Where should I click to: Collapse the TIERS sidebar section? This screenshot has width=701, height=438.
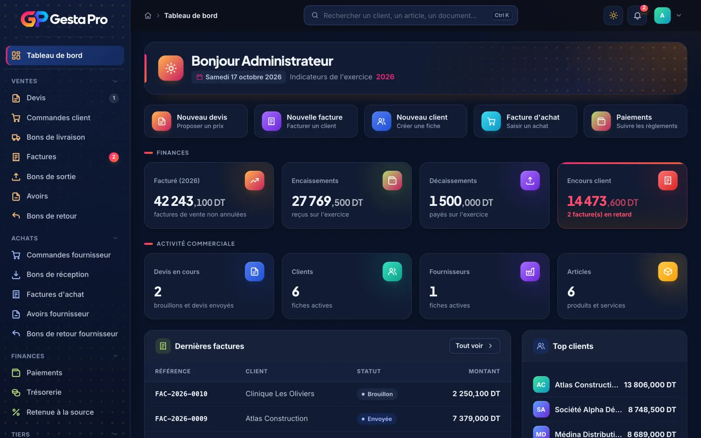[x=115, y=434]
